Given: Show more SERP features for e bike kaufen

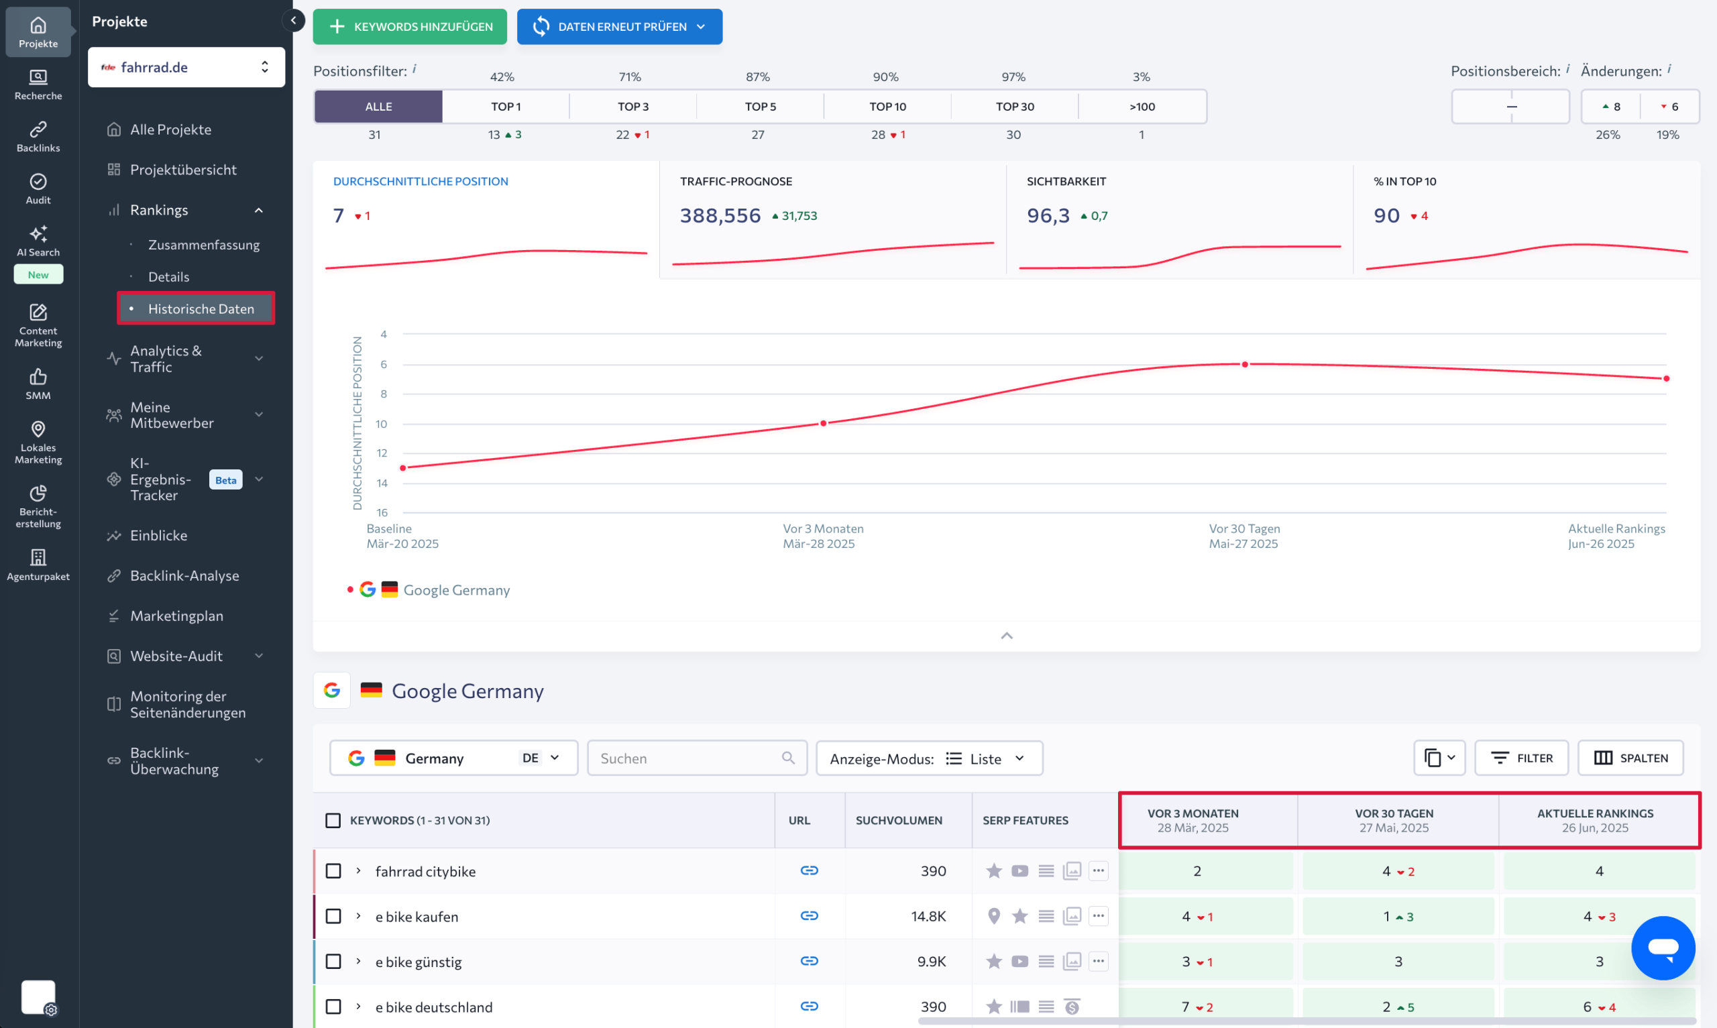Looking at the screenshot, I should coord(1098,915).
